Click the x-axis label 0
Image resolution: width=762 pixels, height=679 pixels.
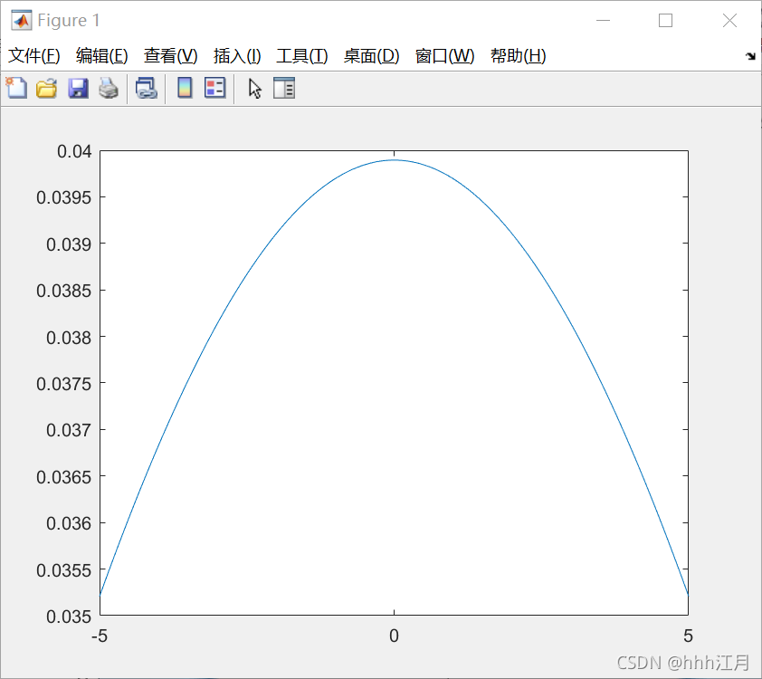[x=394, y=636]
